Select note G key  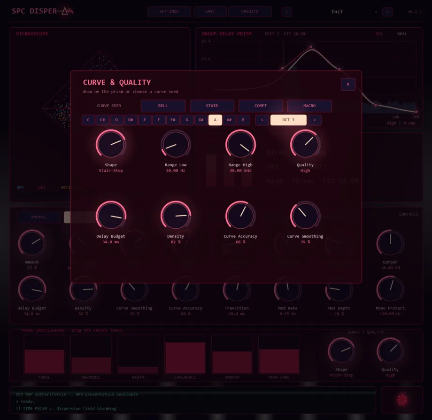(x=187, y=120)
